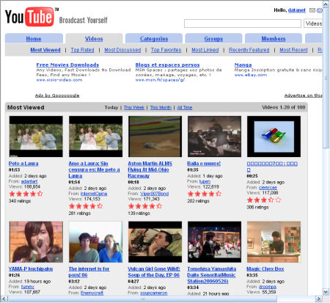Filter Most Viewed by All Time
The width and height of the screenshot is (330, 303).
[x=185, y=107]
